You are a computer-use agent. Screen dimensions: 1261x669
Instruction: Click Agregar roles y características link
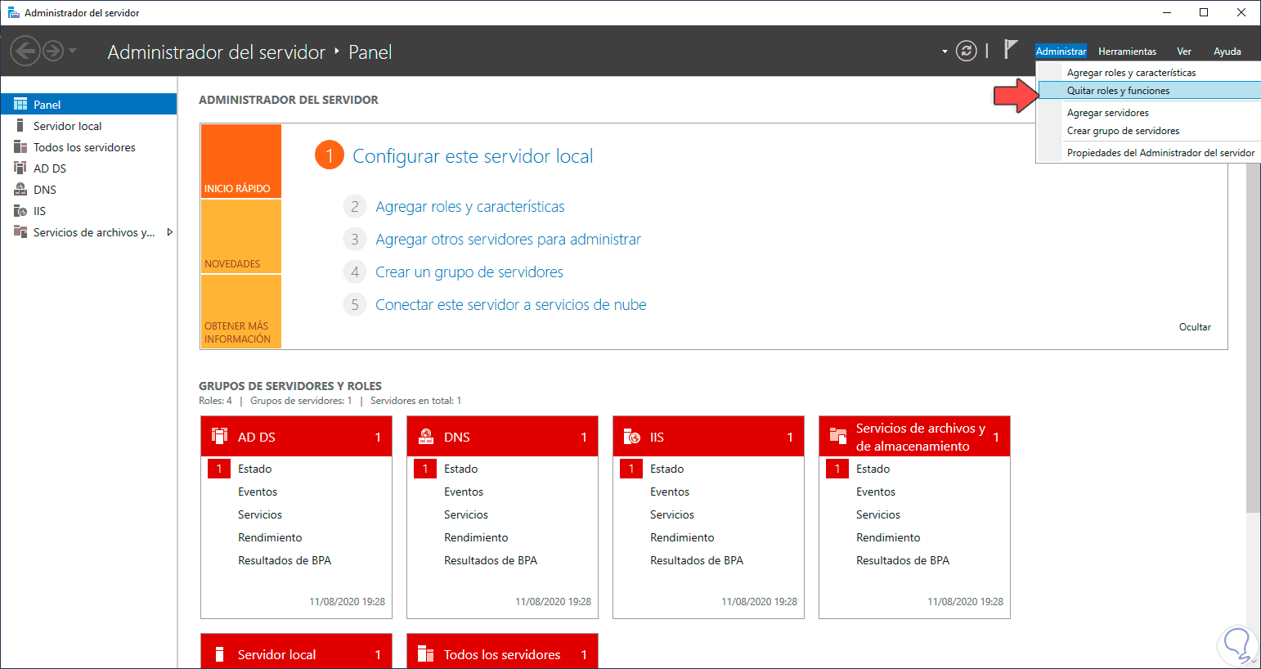[470, 207]
